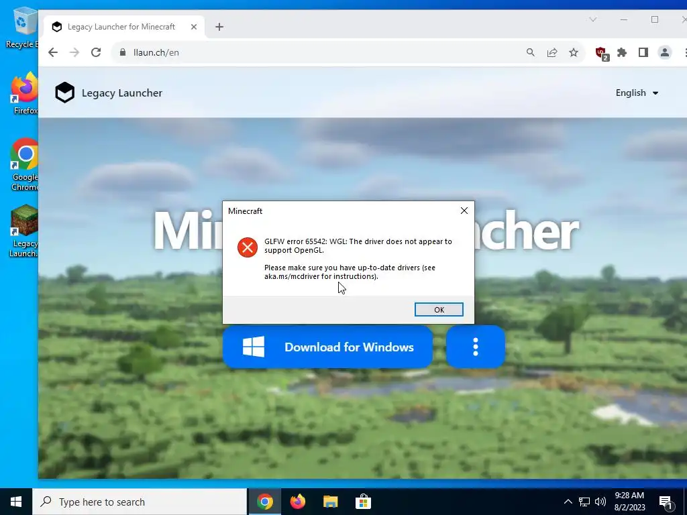Reload the llaun.ch page
Image resolution: width=687 pixels, height=515 pixels.
tap(96, 52)
